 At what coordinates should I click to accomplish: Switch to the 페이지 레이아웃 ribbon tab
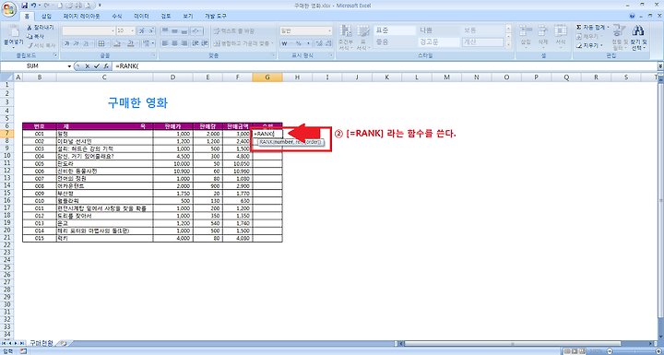82,16
